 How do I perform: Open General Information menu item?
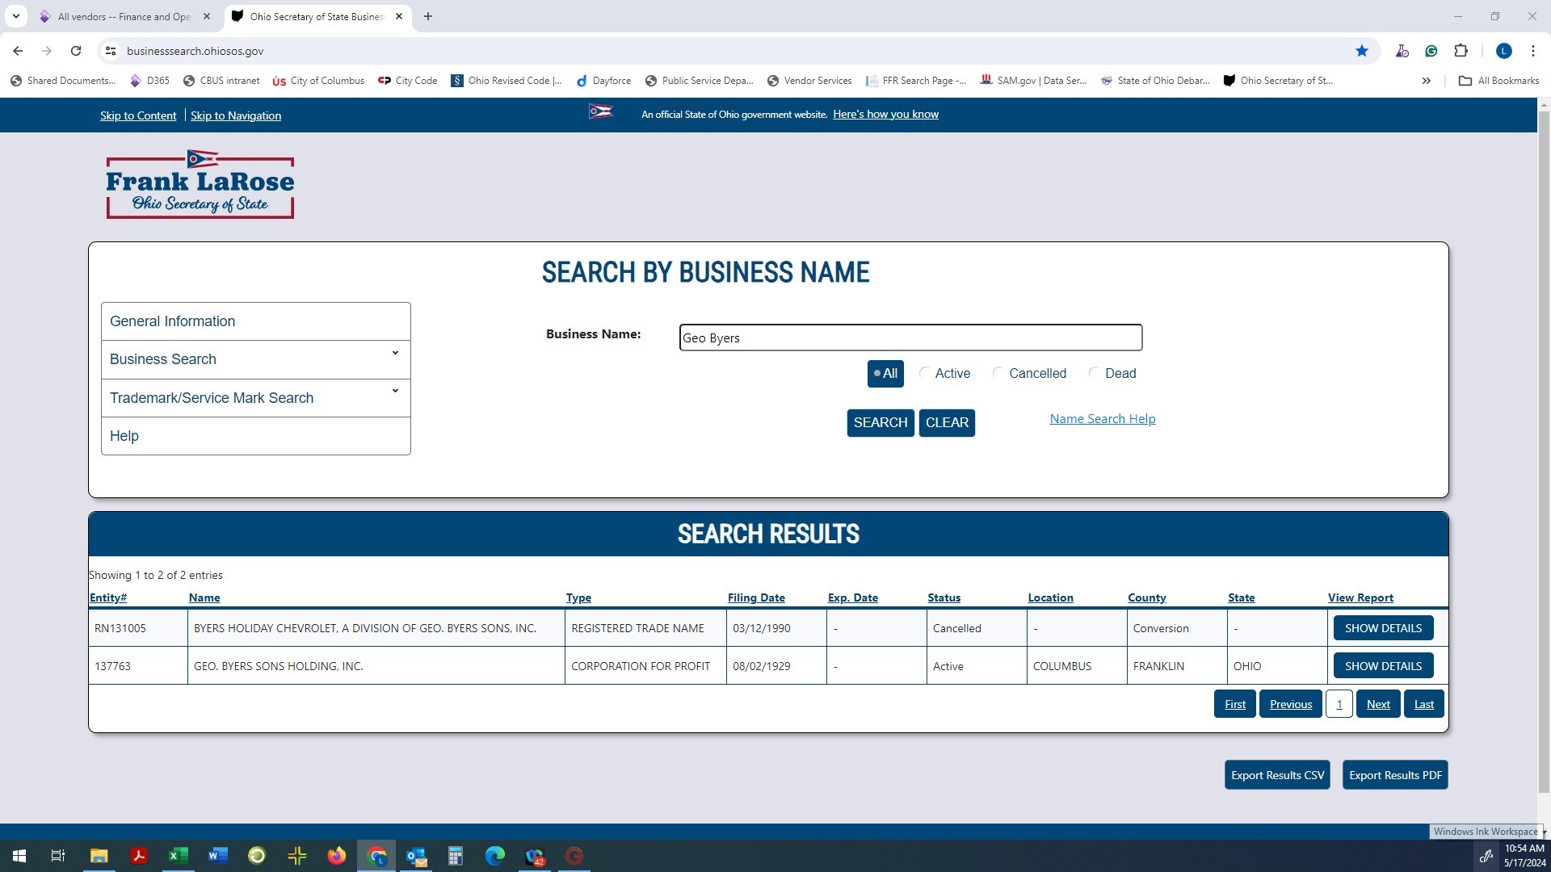173,321
